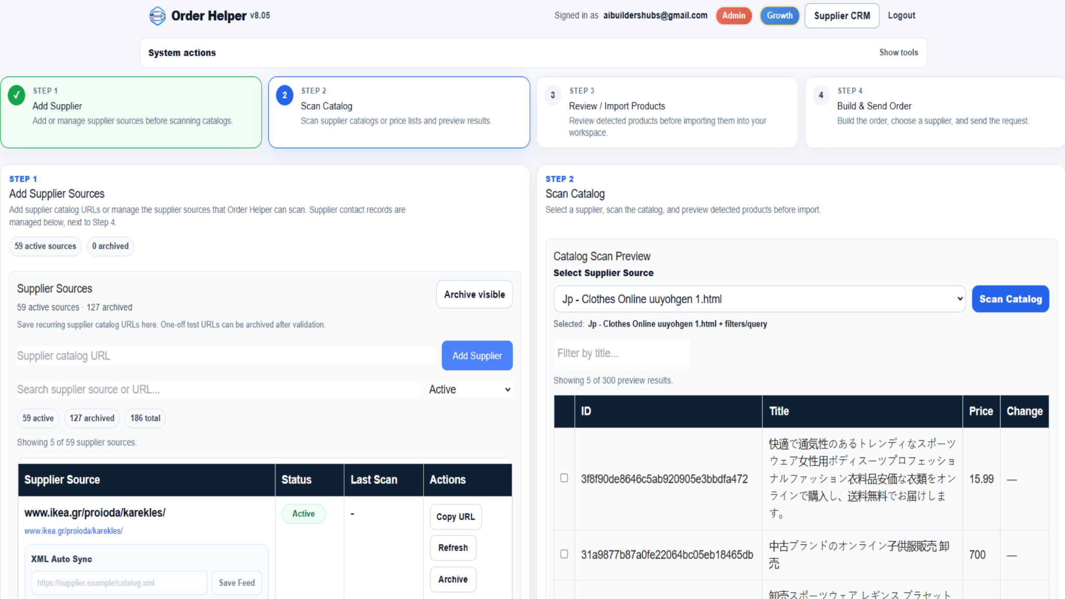Screen dimensions: 1065x599
Task: Expand System actions via Show tools
Action: point(899,53)
